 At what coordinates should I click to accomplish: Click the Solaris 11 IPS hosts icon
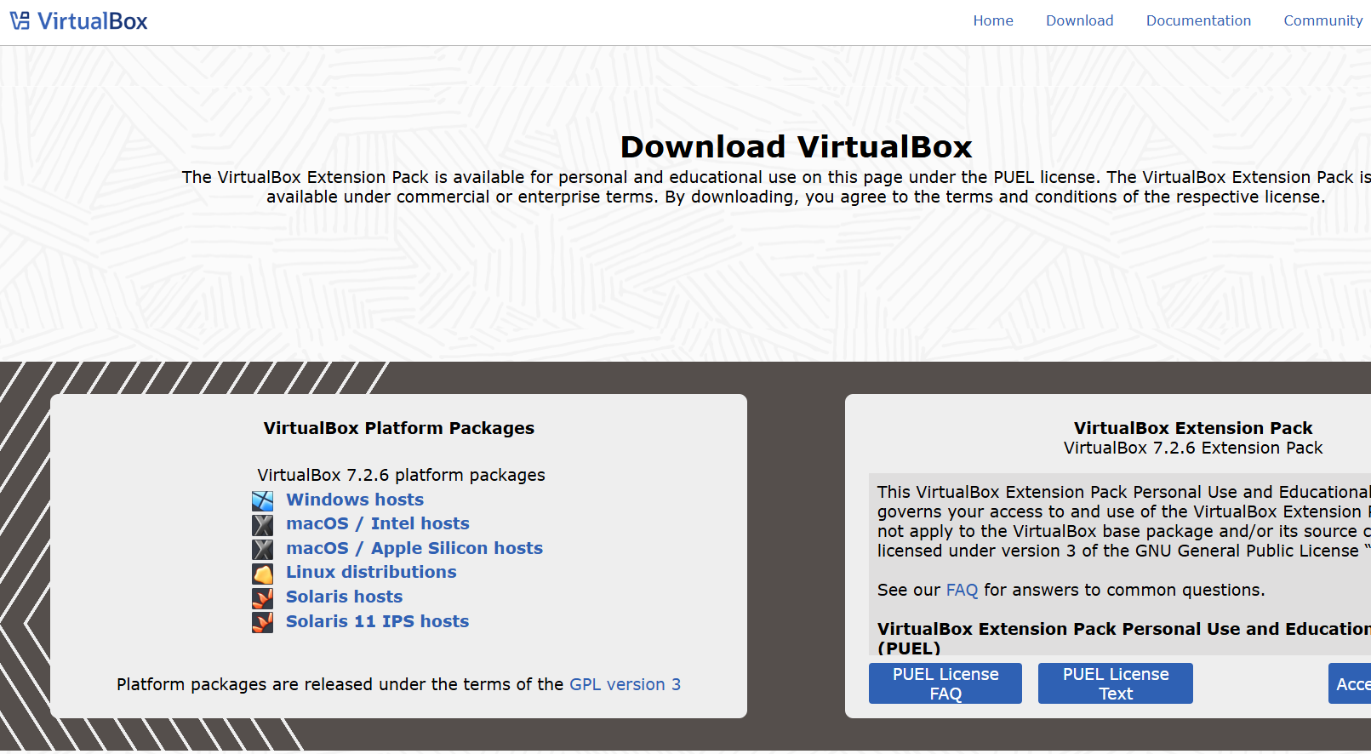click(x=263, y=623)
